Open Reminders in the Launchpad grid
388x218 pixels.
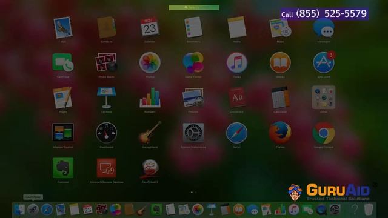point(193,27)
